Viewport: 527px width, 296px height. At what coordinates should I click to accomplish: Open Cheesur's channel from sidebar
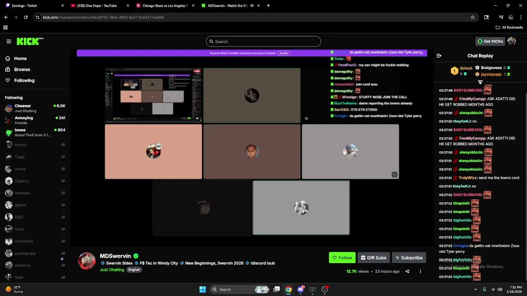(x=35, y=109)
